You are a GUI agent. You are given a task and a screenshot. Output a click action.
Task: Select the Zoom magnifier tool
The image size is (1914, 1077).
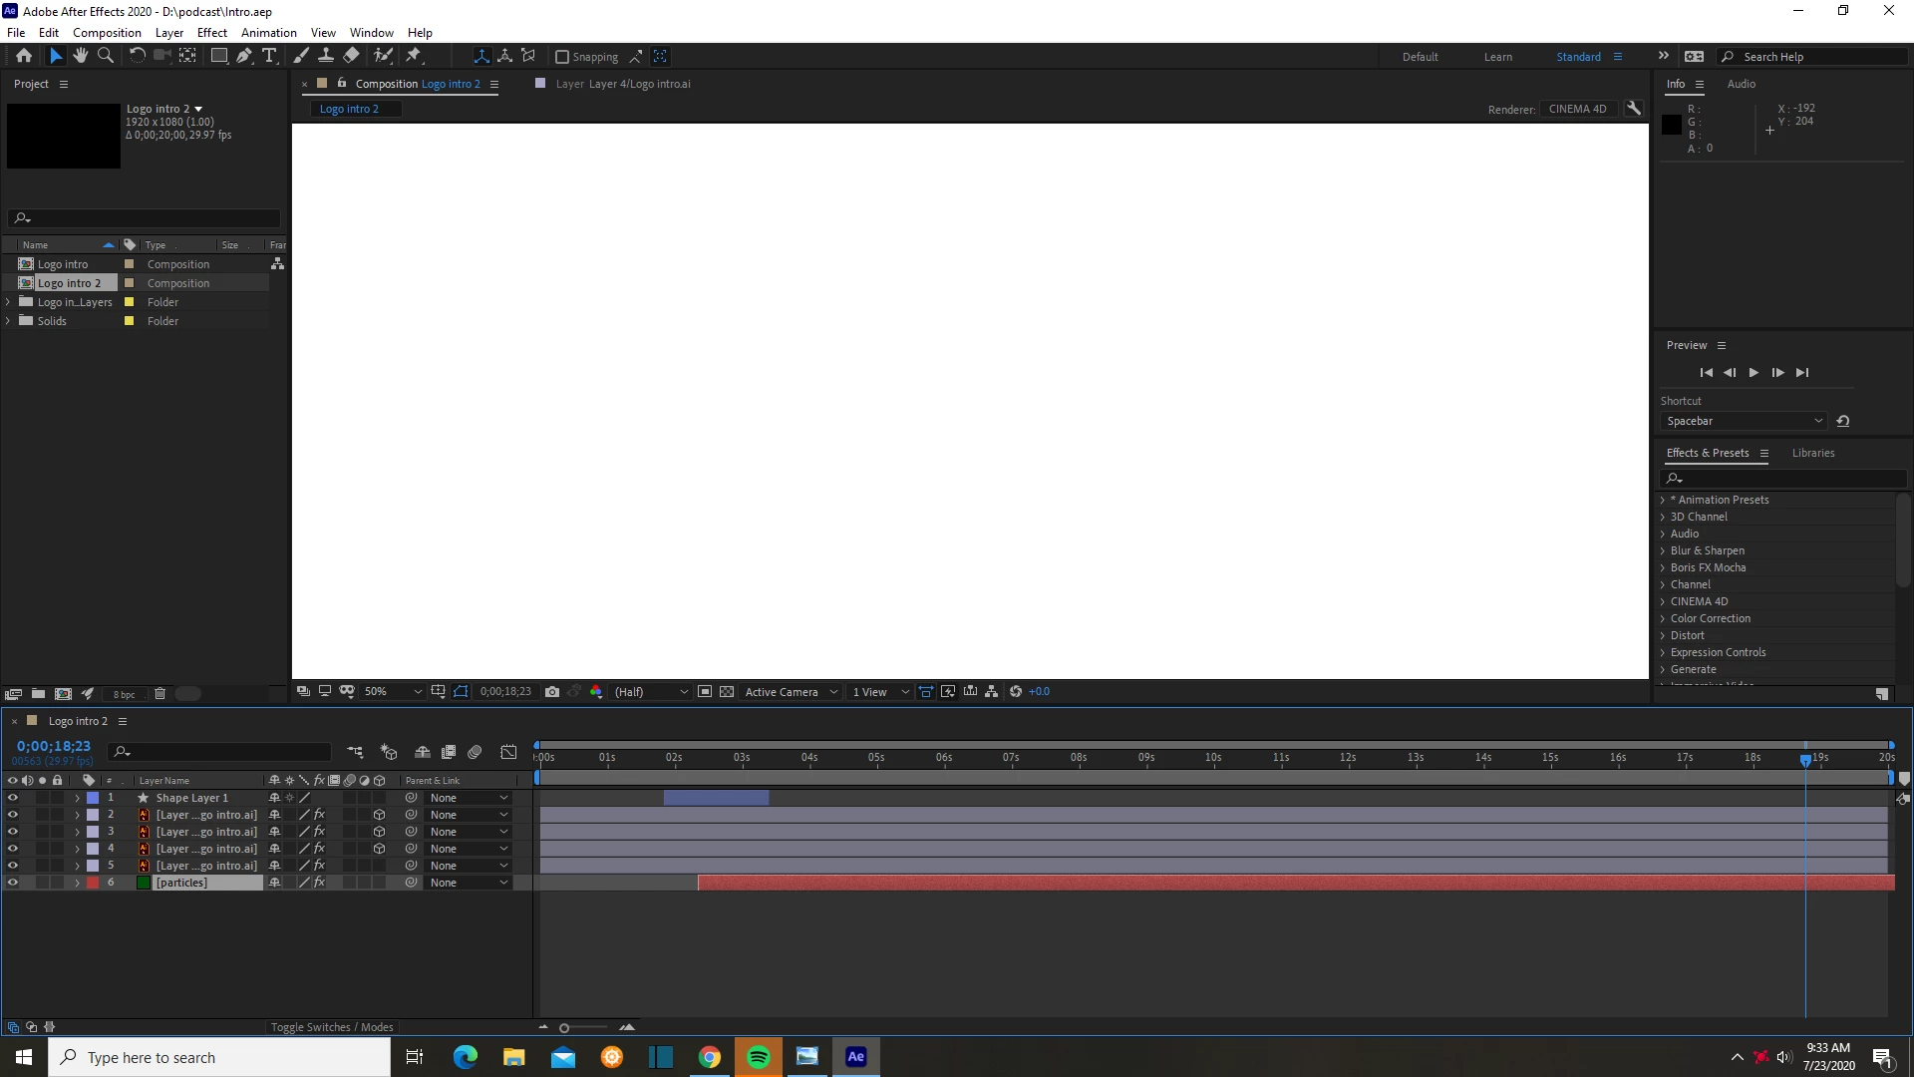coord(105,56)
